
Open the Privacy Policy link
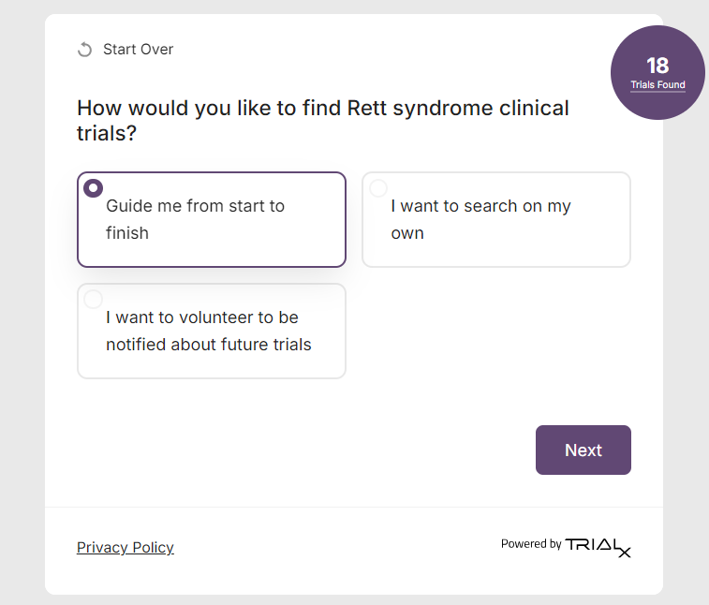[126, 548]
